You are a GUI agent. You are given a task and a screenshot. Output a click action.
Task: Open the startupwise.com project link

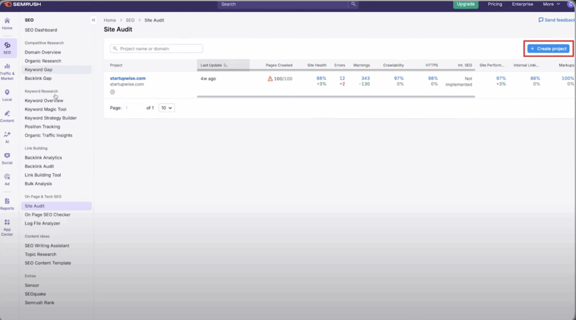[x=128, y=78]
